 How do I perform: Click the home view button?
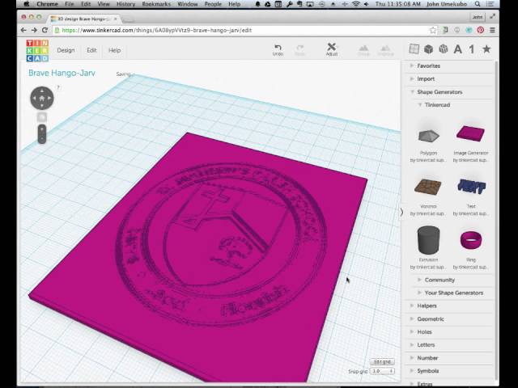coord(41,98)
